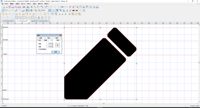
Task: Click the hand pan tool icon
Action: pyautogui.click(x=9, y=10)
